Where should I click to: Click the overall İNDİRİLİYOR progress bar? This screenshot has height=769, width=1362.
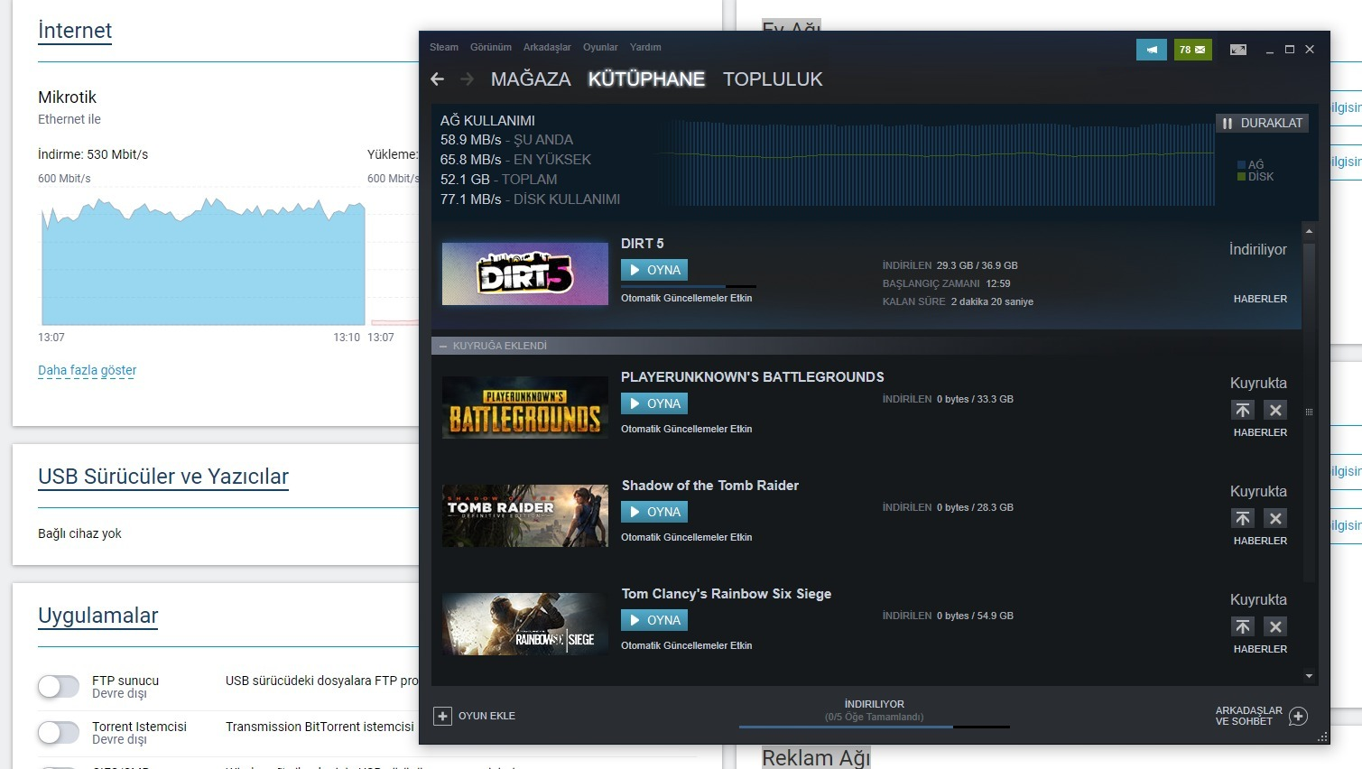tap(874, 726)
